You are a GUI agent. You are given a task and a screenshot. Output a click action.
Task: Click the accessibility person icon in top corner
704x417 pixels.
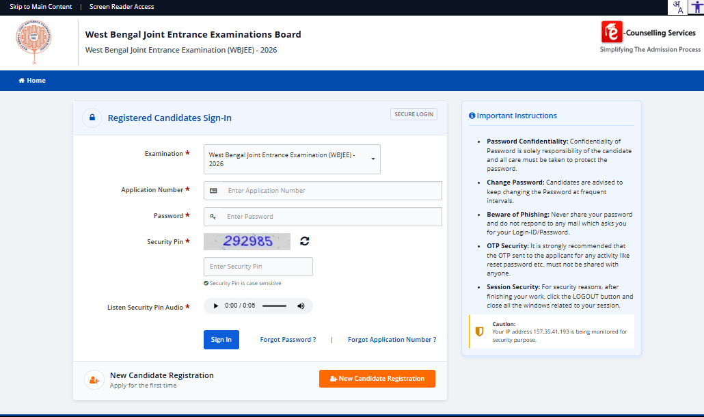coord(696,8)
